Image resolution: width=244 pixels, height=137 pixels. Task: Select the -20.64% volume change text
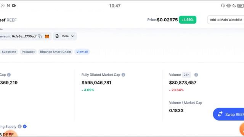176,90
